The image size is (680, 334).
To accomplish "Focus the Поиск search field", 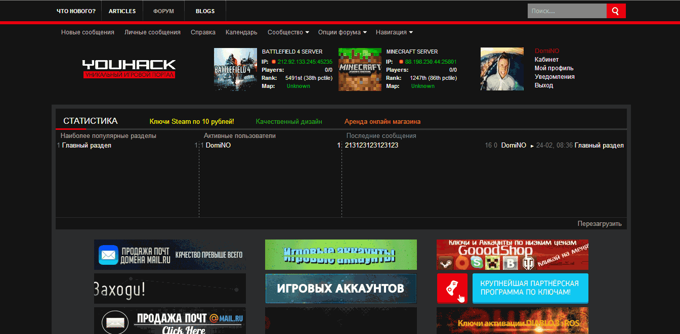I will pyautogui.click(x=567, y=11).
